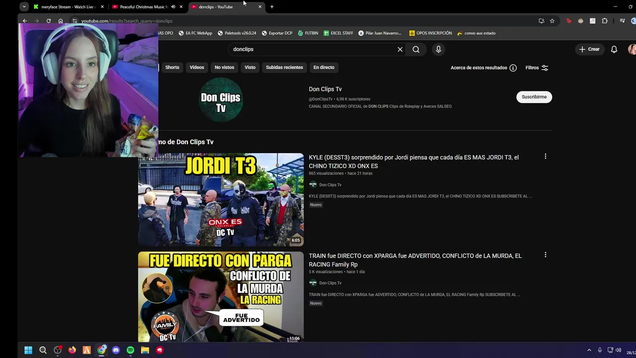Open the Don Clips Tv channel avatar

[221, 100]
